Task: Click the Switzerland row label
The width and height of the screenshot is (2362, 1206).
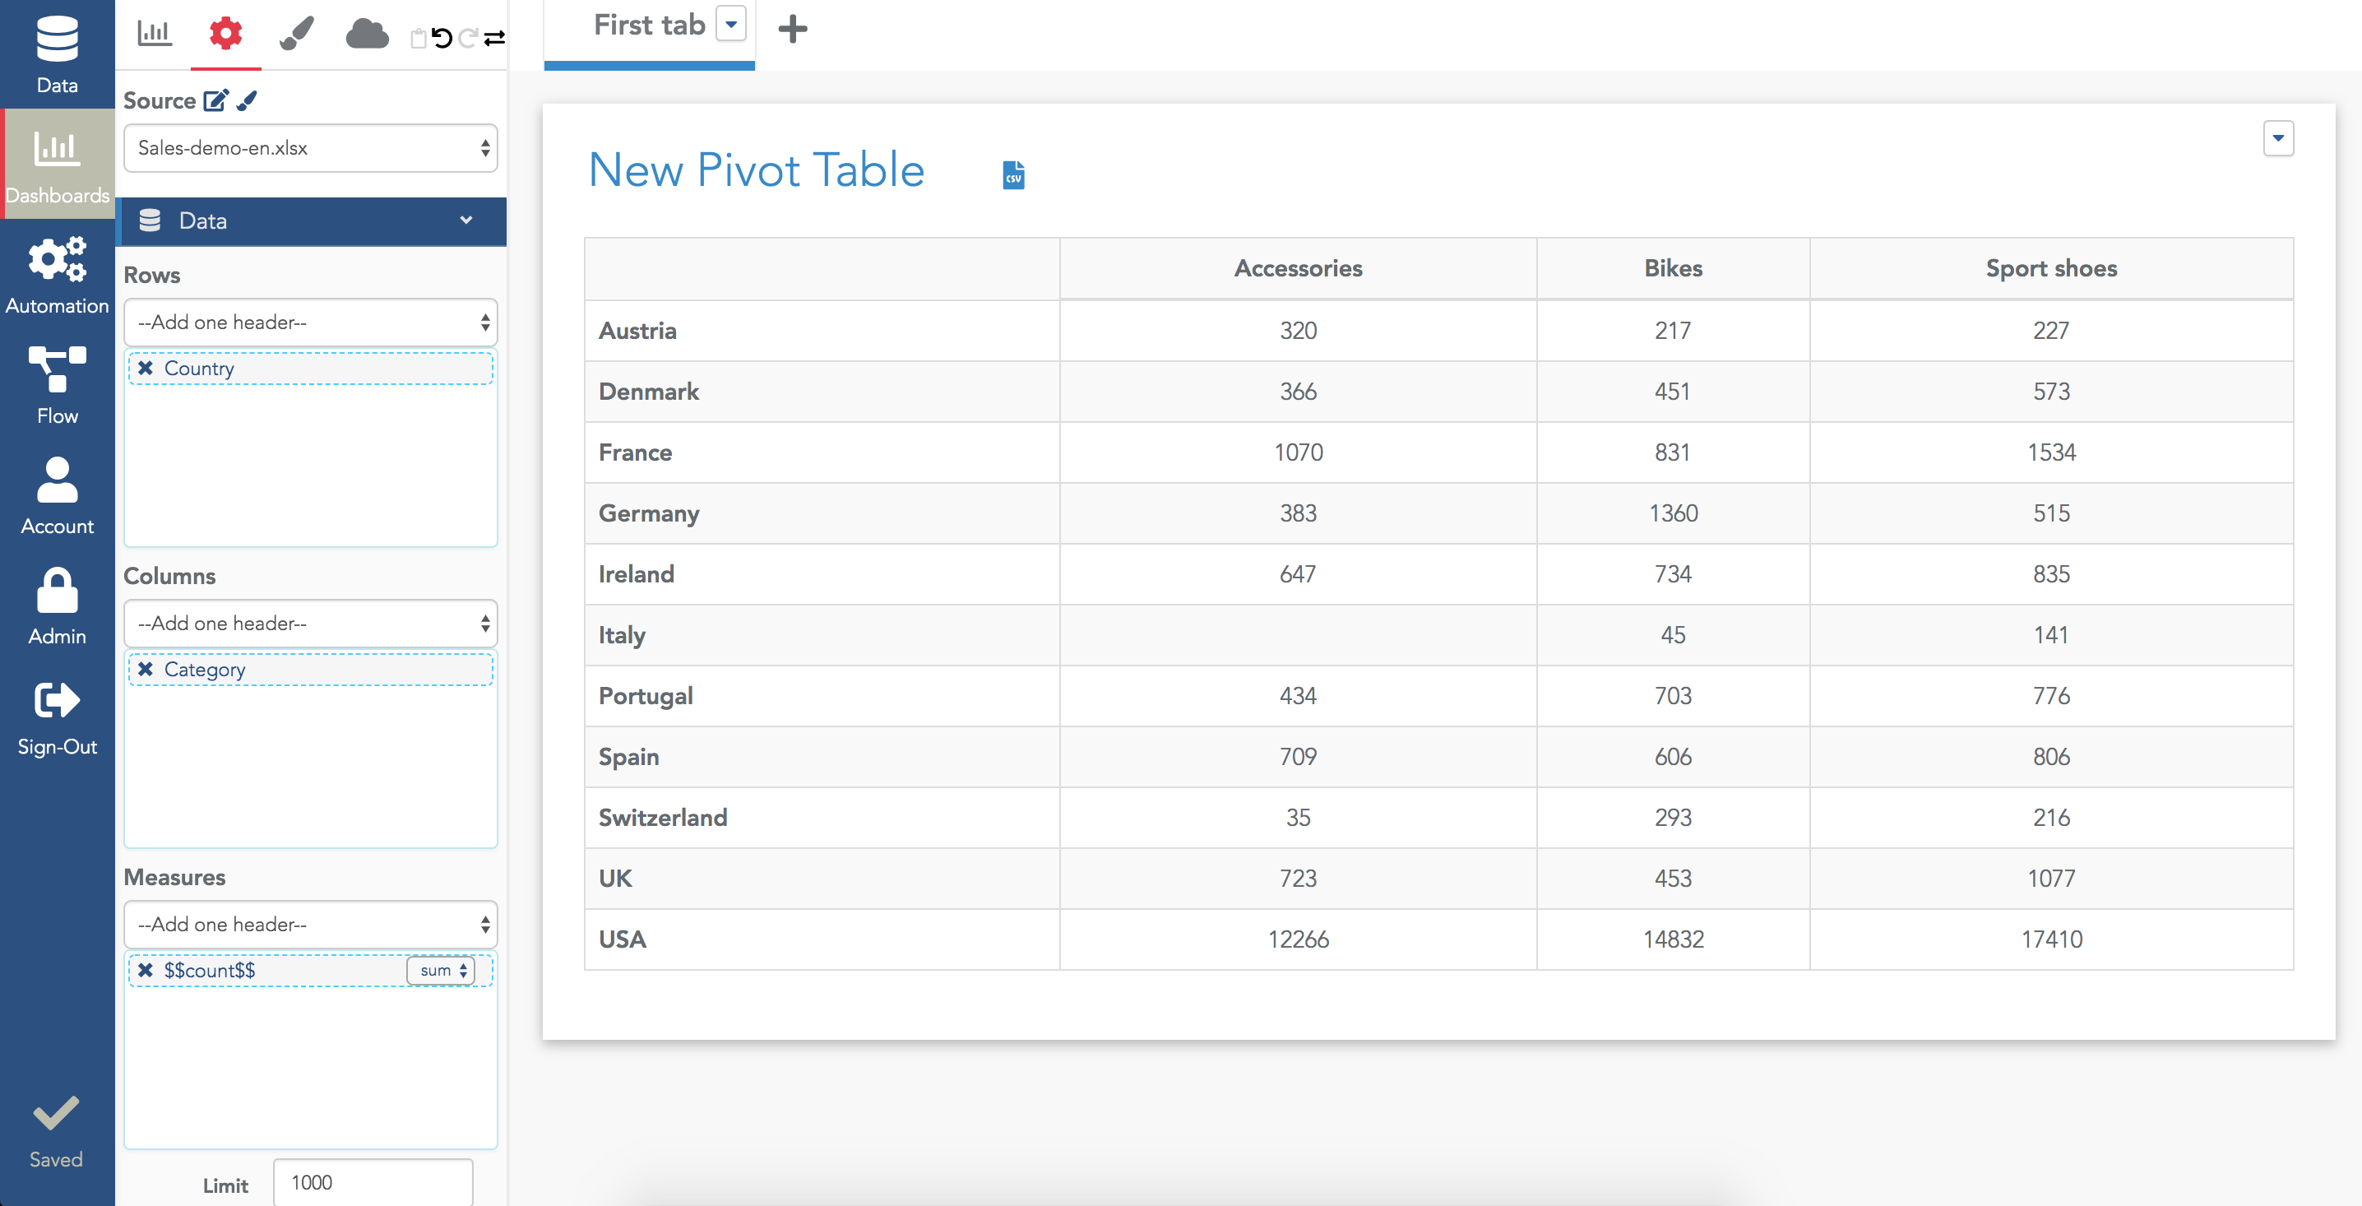Action: (662, 817)
